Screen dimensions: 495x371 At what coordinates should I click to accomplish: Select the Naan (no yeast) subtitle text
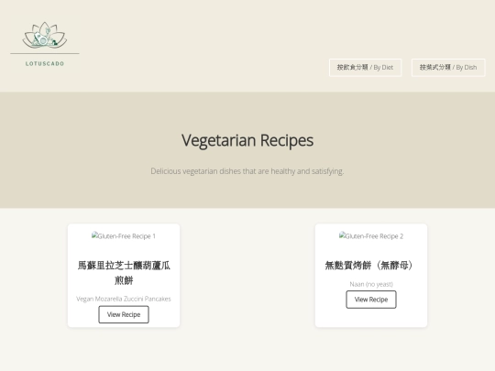(x=371, y=284)
